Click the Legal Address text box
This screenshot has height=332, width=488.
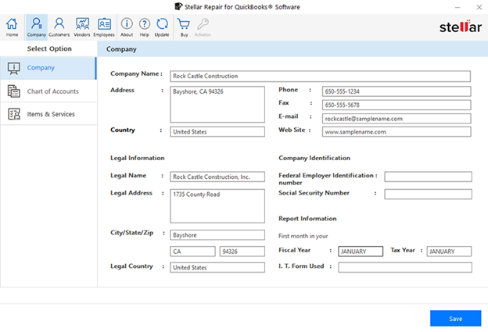pyautogui.click(x=218, y=205)
